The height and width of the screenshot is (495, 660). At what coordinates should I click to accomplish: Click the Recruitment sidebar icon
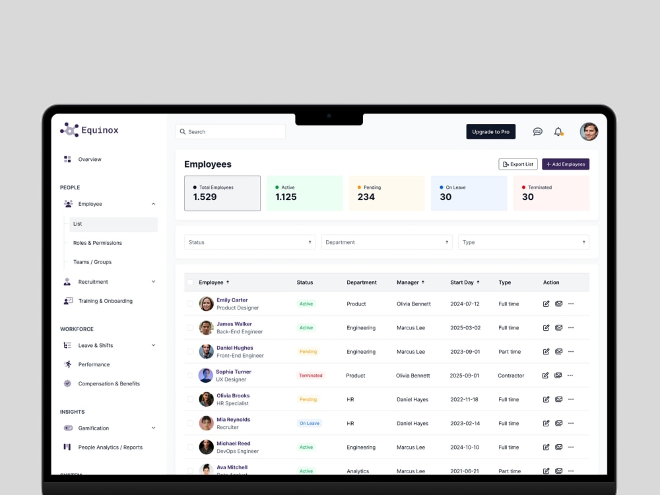pyautogui.click(x=67, y=282)
